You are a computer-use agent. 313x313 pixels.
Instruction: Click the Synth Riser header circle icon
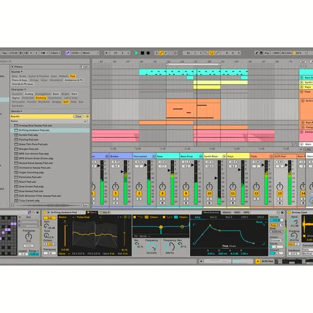coord(224,156)
